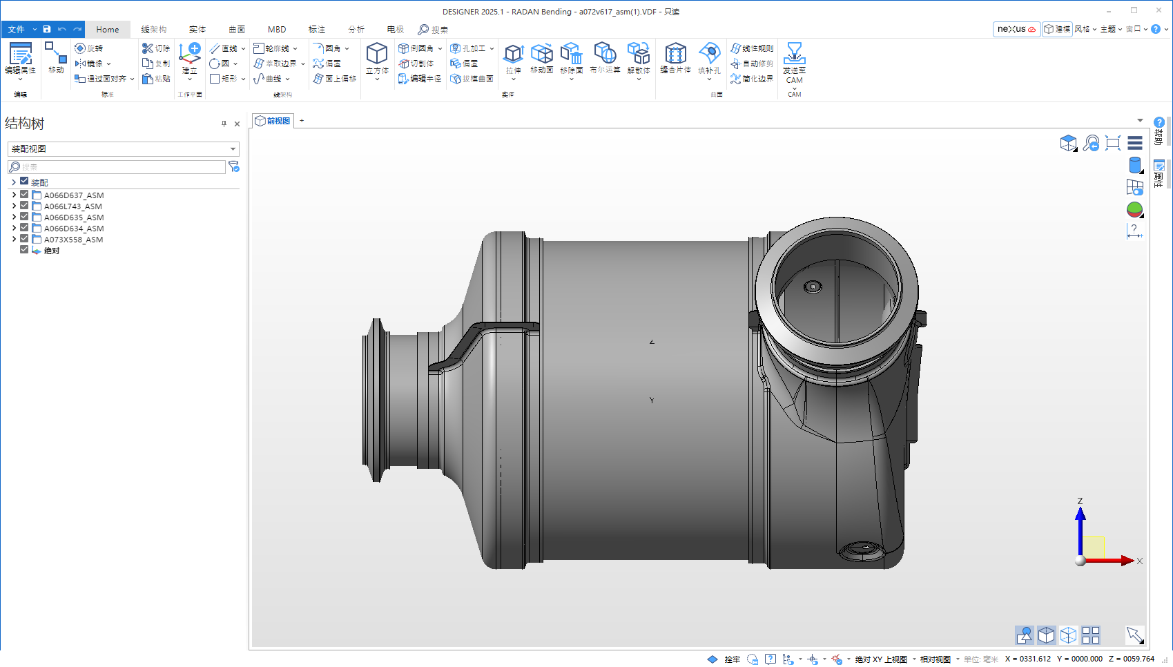
Task: Switch to the MBD ribbon tab
Action: pyautogui.click(x=277, y=30)
